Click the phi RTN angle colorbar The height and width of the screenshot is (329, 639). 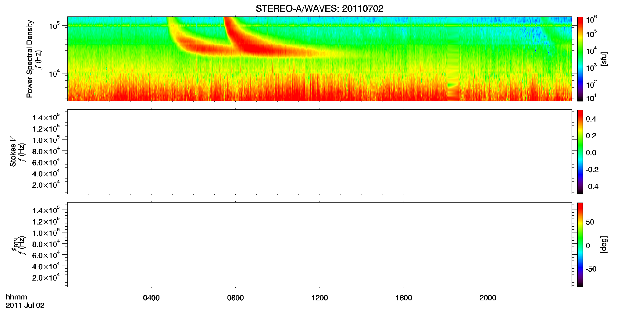(x=580, y=245)
